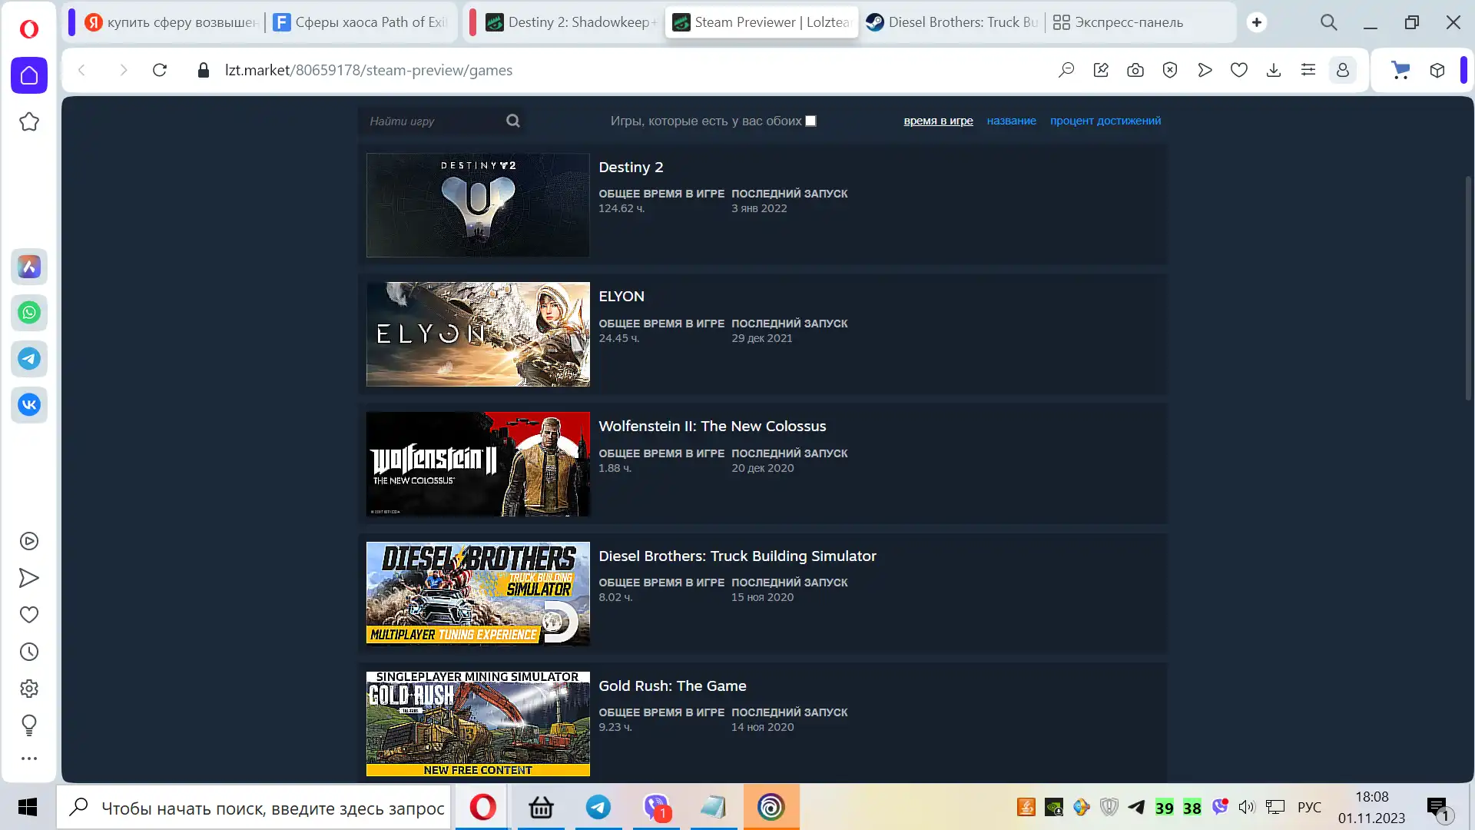The height and width of the screenshot is (830, 1475).
Task: Open bookmarks star in the sidebar
Action: click(x=29, y=121)
